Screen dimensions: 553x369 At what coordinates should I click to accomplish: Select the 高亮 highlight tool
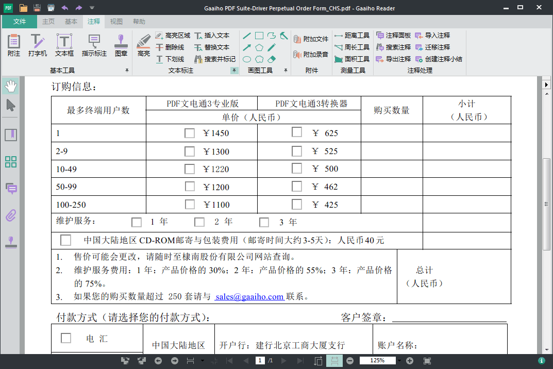(x=143, y=45)
